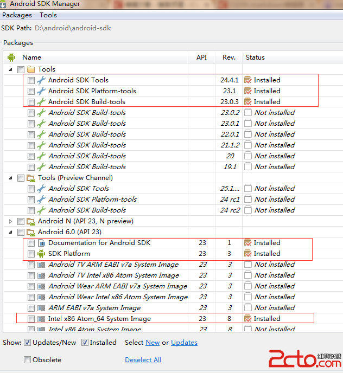Click the Android SDK Platform-tools wrench icon
The image size is (343, 373).
pyautogui.click(x=41, y=91)
